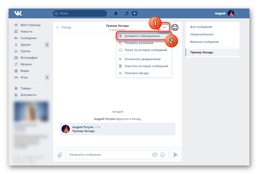Expand the Андрей profile dropdown arrow
258x174 pixels.
pos(237,14)
